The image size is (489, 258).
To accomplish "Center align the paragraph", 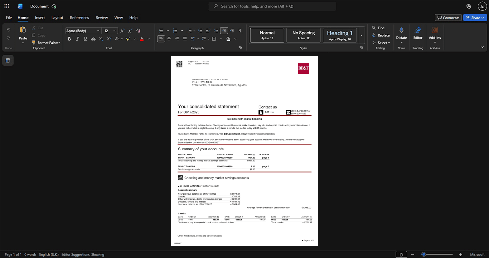I will coord(169,39).
